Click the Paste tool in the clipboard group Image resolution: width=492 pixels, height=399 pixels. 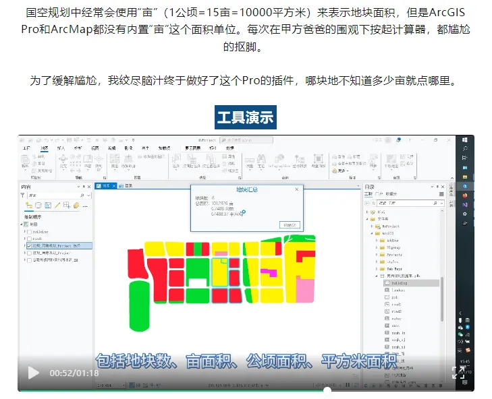pos(25,161)
